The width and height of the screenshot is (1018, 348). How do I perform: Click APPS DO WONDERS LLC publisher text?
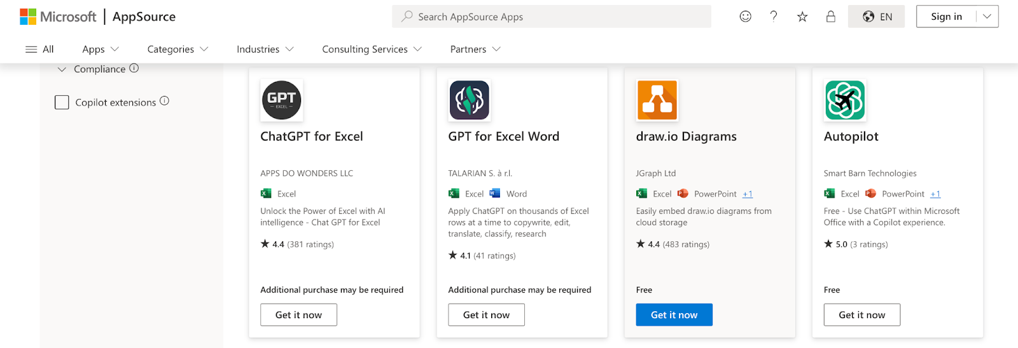coord(307,173)
